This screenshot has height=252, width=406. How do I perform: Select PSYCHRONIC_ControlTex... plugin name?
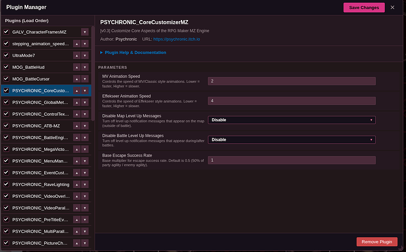point(41,114)
